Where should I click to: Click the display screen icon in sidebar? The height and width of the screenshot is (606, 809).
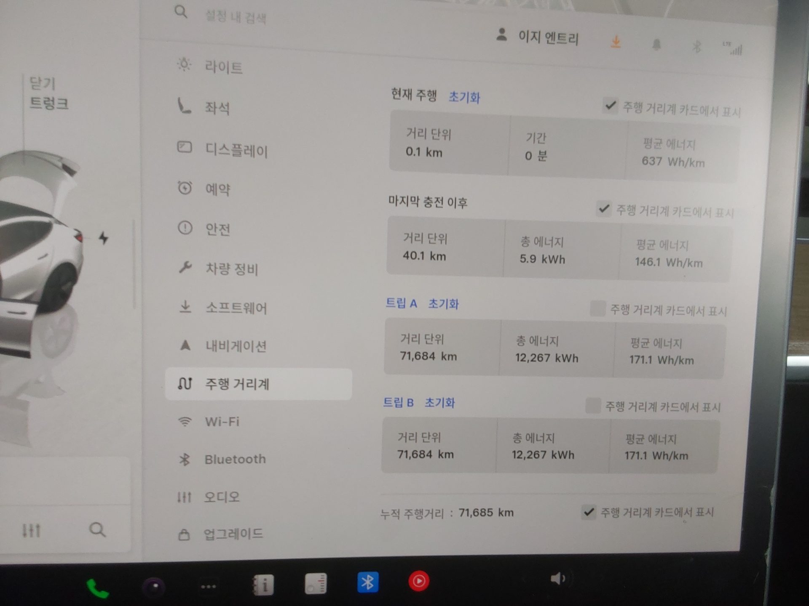click(184, 147)
